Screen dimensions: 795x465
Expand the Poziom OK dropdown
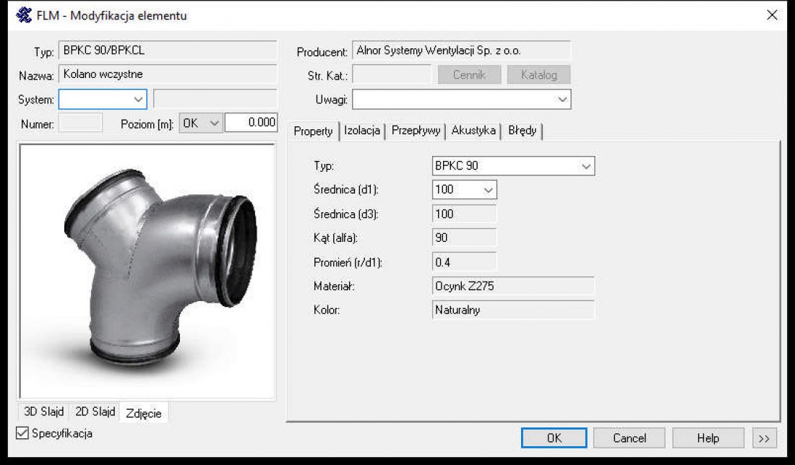201,123
